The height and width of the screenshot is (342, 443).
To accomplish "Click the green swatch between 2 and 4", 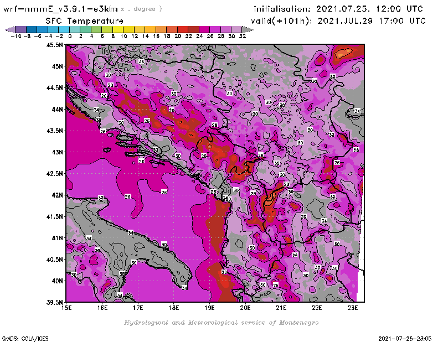I will [x=86, y=30].
